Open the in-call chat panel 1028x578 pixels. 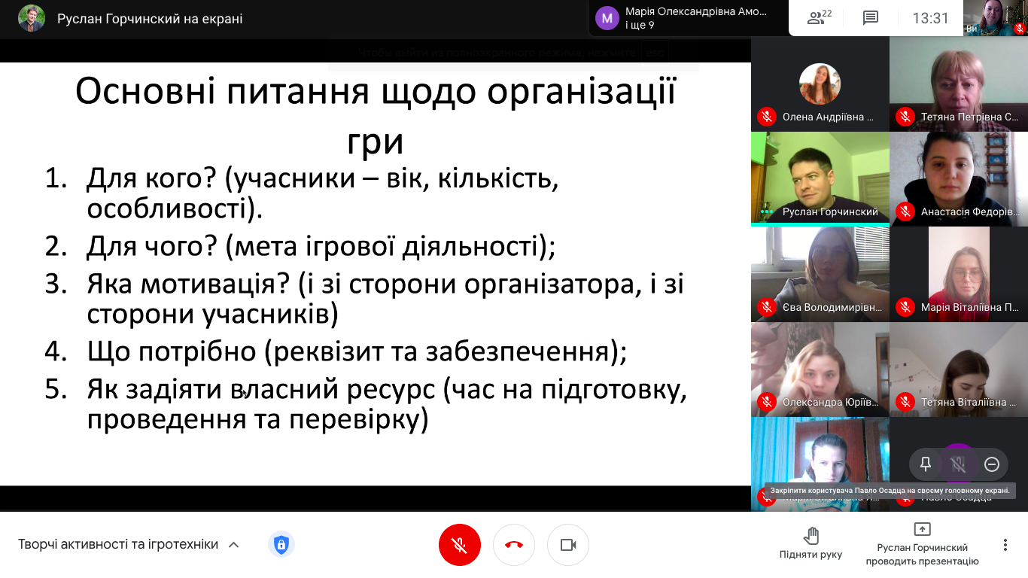(x=870, y=18)
